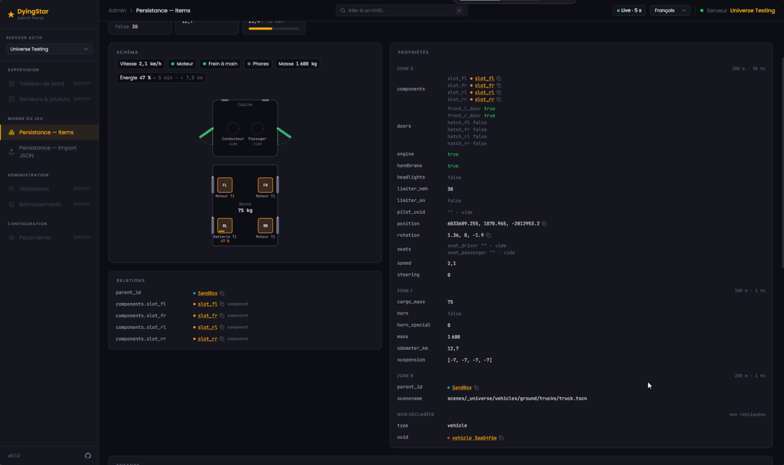Click the orange progress bar at the top
The width and height of the screenshot is (784, 465).
pyautogui.click(x=274, y=29)
